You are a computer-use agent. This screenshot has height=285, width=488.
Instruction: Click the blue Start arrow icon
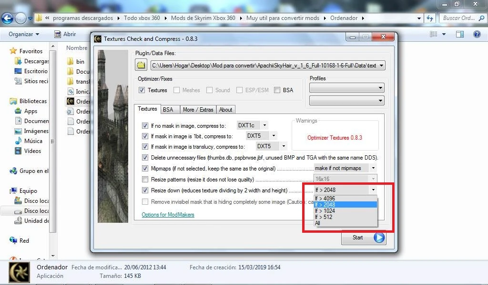[x=379, y=237]
